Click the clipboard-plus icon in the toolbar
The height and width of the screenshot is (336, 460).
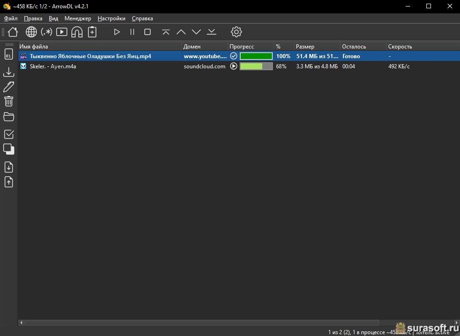92,32
